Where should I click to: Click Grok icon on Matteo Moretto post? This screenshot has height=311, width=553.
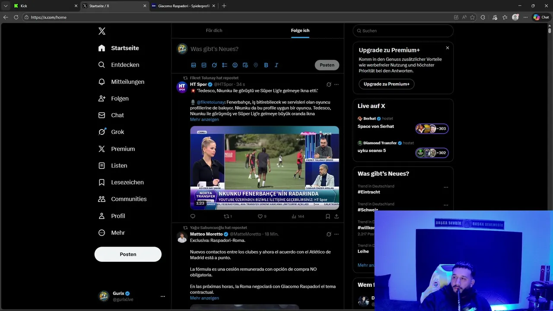329,234
